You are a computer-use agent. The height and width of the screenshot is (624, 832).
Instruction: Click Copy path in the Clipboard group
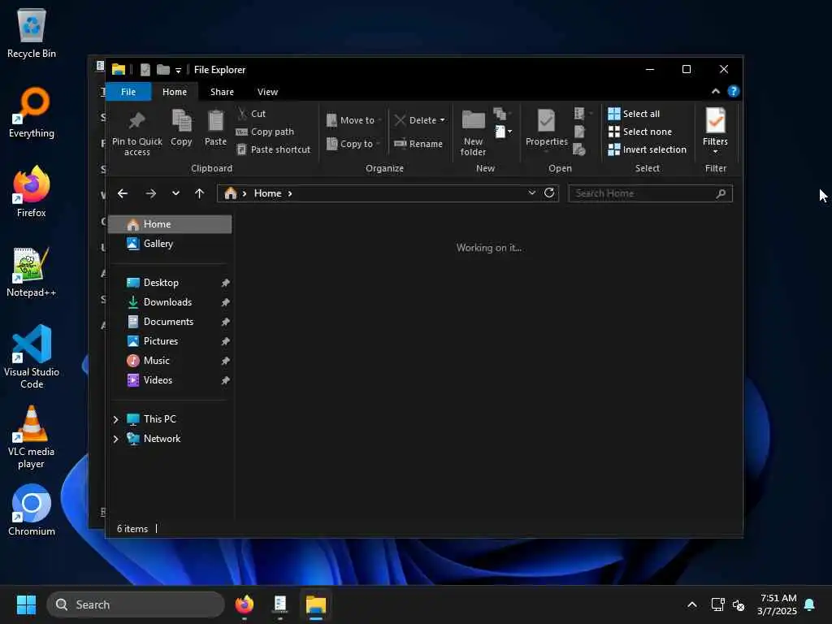pos(265,132)
